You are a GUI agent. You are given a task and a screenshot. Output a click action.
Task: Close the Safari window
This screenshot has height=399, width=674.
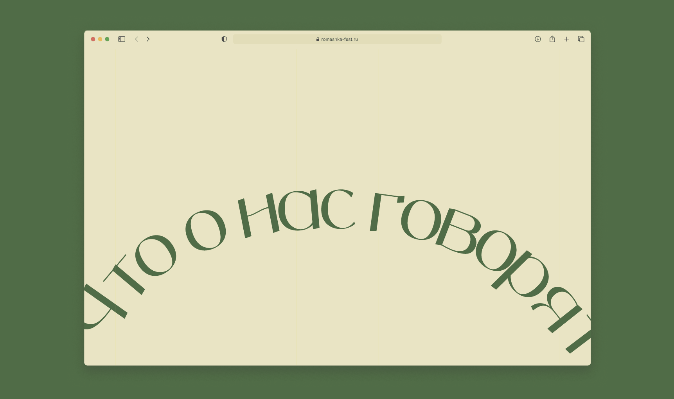coord(93,39)
